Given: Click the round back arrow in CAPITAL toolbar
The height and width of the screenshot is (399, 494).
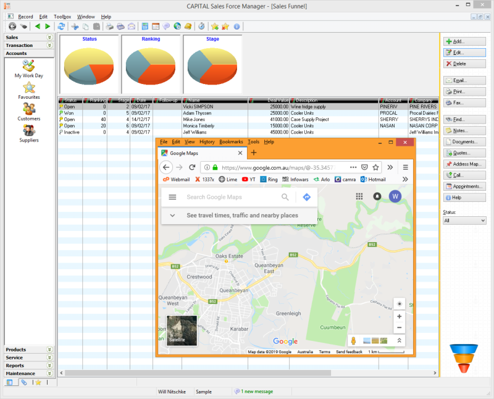Looking at the screenshot, I should point(12,27).
